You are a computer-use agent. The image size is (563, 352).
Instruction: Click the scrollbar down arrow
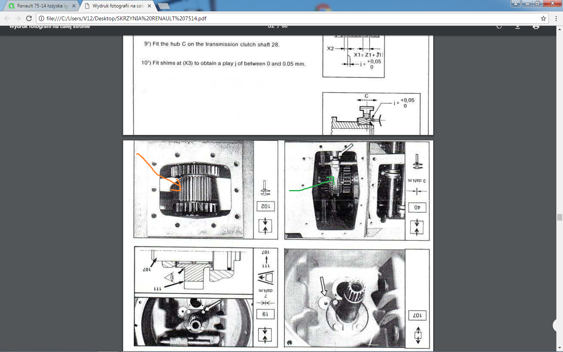(559, 348)
